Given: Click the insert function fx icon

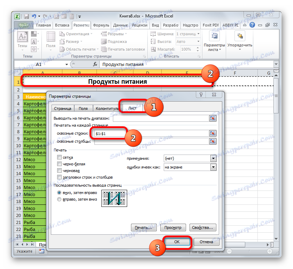Looking at the screenshot, I should tap(95, 65).
